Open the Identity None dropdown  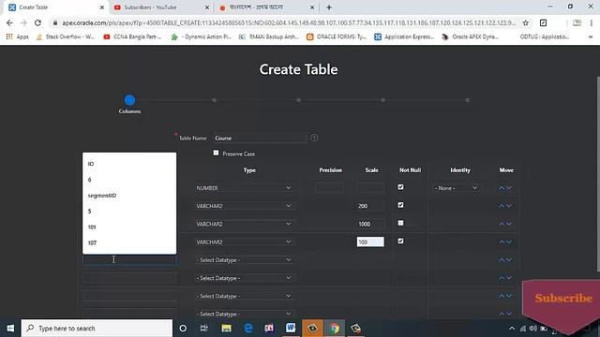[x=457, y=188]
